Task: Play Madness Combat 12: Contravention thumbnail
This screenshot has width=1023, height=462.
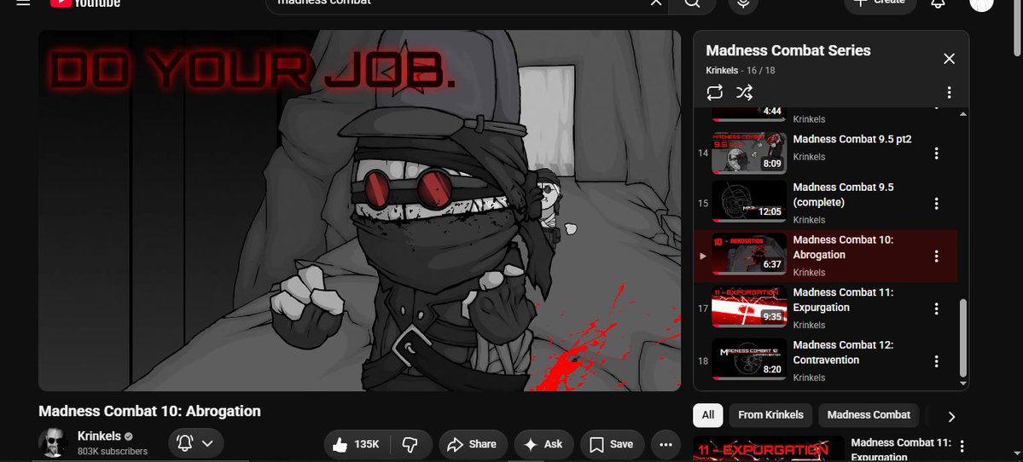Action: pos(749,360)
